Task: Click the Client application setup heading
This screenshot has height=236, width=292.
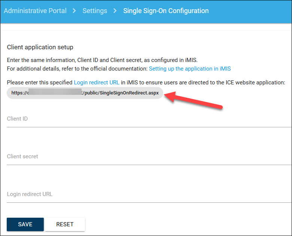Action: (40, 47)
